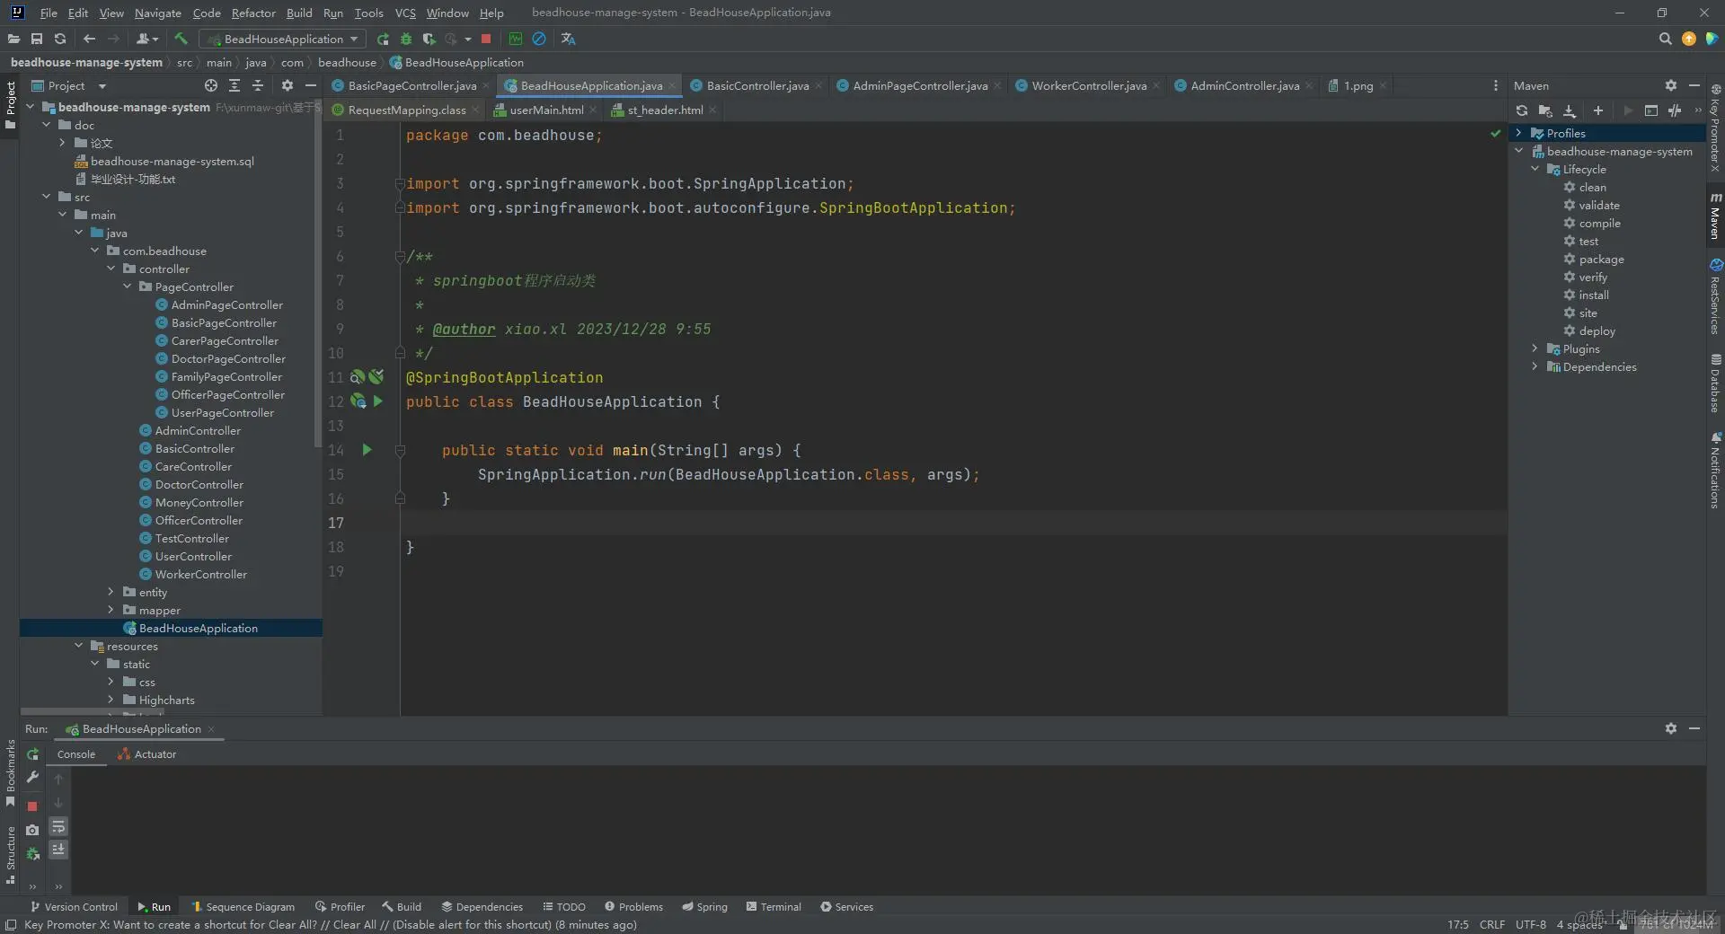Click the Save All floppy disk icon
The image size is (1725, 934).
(37, 39)
